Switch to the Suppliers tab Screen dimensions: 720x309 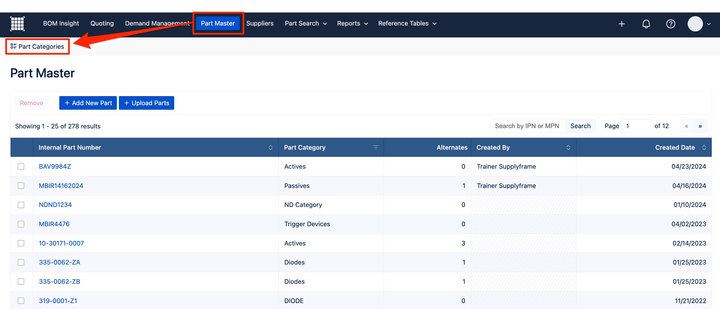click(x=260, y=24)
